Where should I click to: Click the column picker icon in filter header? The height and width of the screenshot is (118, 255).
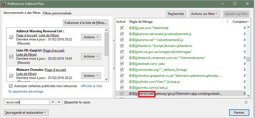[248, 21]
